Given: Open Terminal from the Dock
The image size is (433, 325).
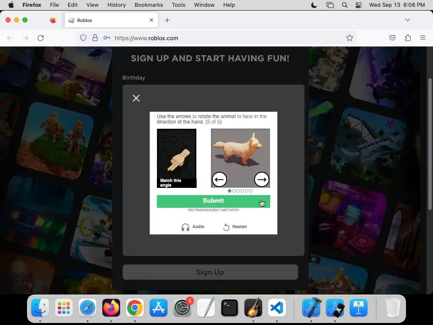Looking at the screenshot, I should point(230,308).
